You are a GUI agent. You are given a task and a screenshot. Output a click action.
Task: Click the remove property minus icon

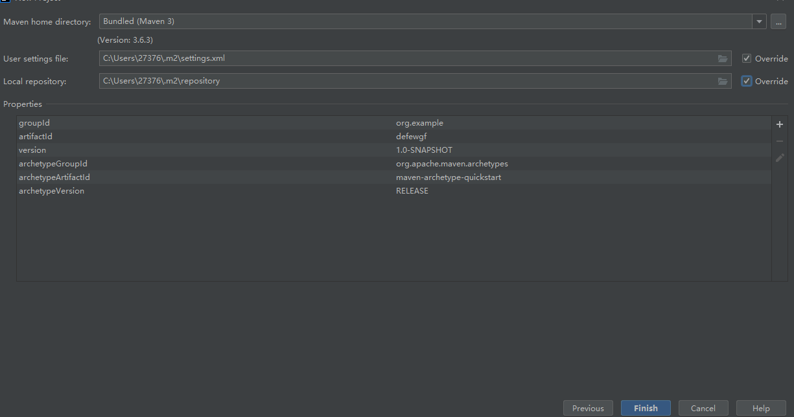[779, 141]
